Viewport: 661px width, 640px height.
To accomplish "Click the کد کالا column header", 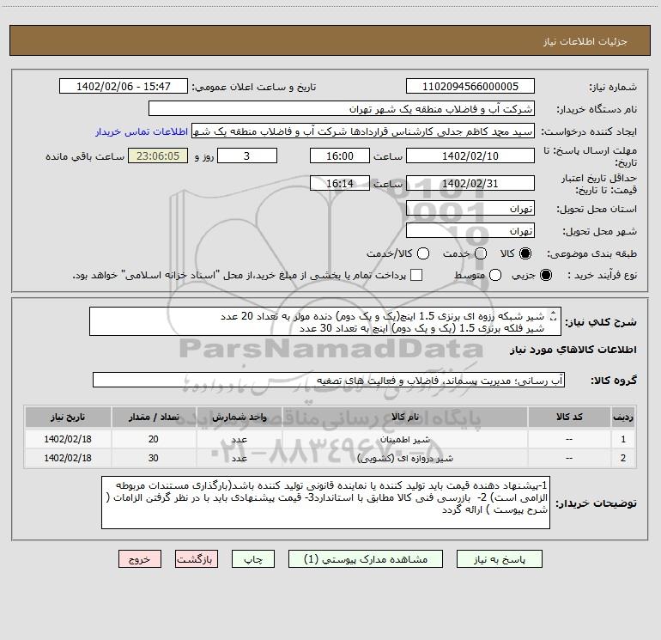I will tap(569, 417).
